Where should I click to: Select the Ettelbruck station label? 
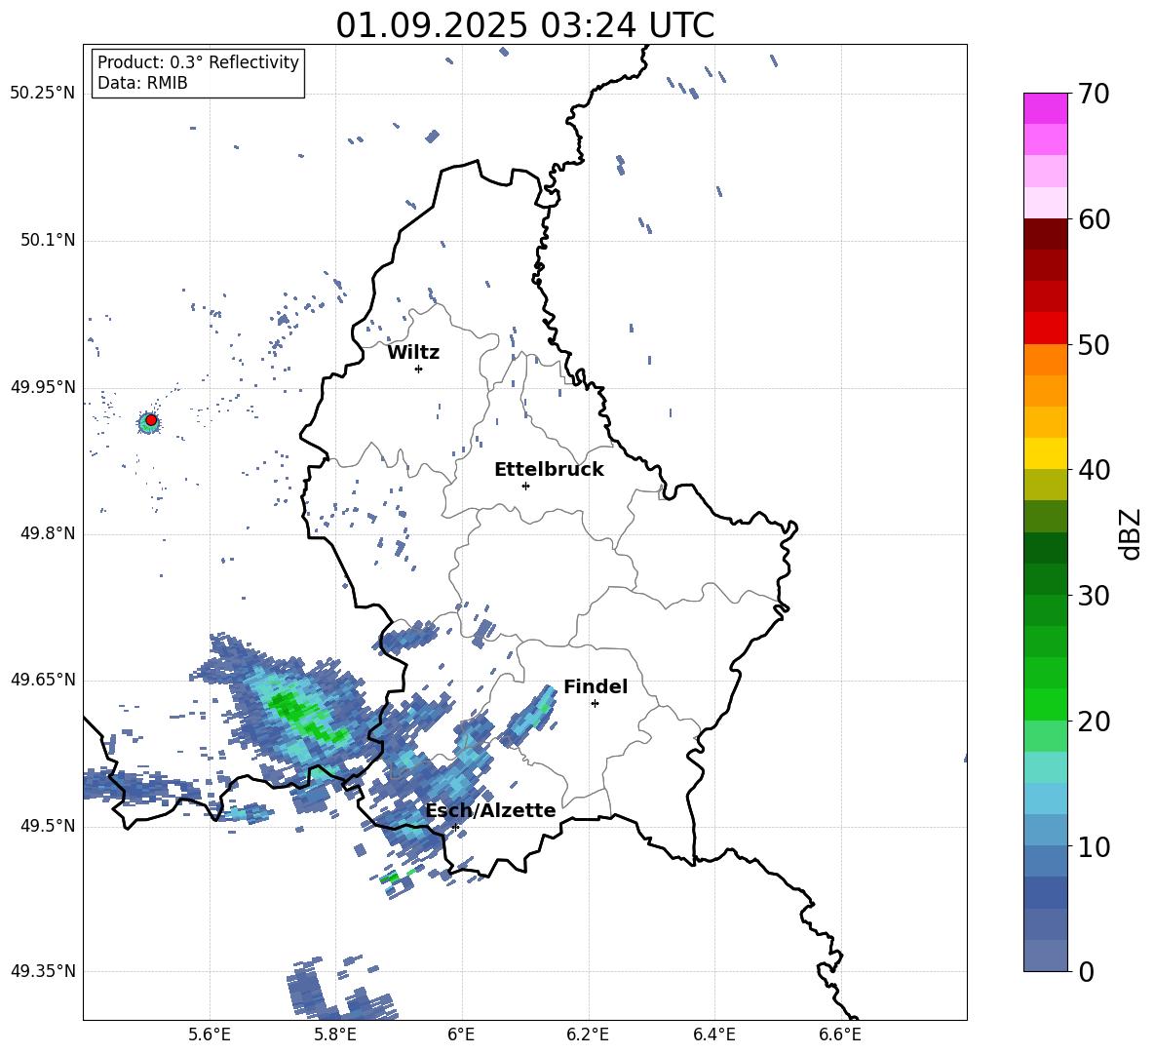click(x=549, y=470)
